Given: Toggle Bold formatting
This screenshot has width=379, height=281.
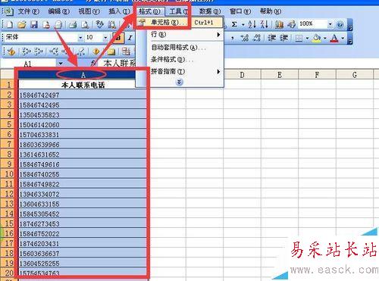Looking at the screenshot, I should [x=118, y=38].
